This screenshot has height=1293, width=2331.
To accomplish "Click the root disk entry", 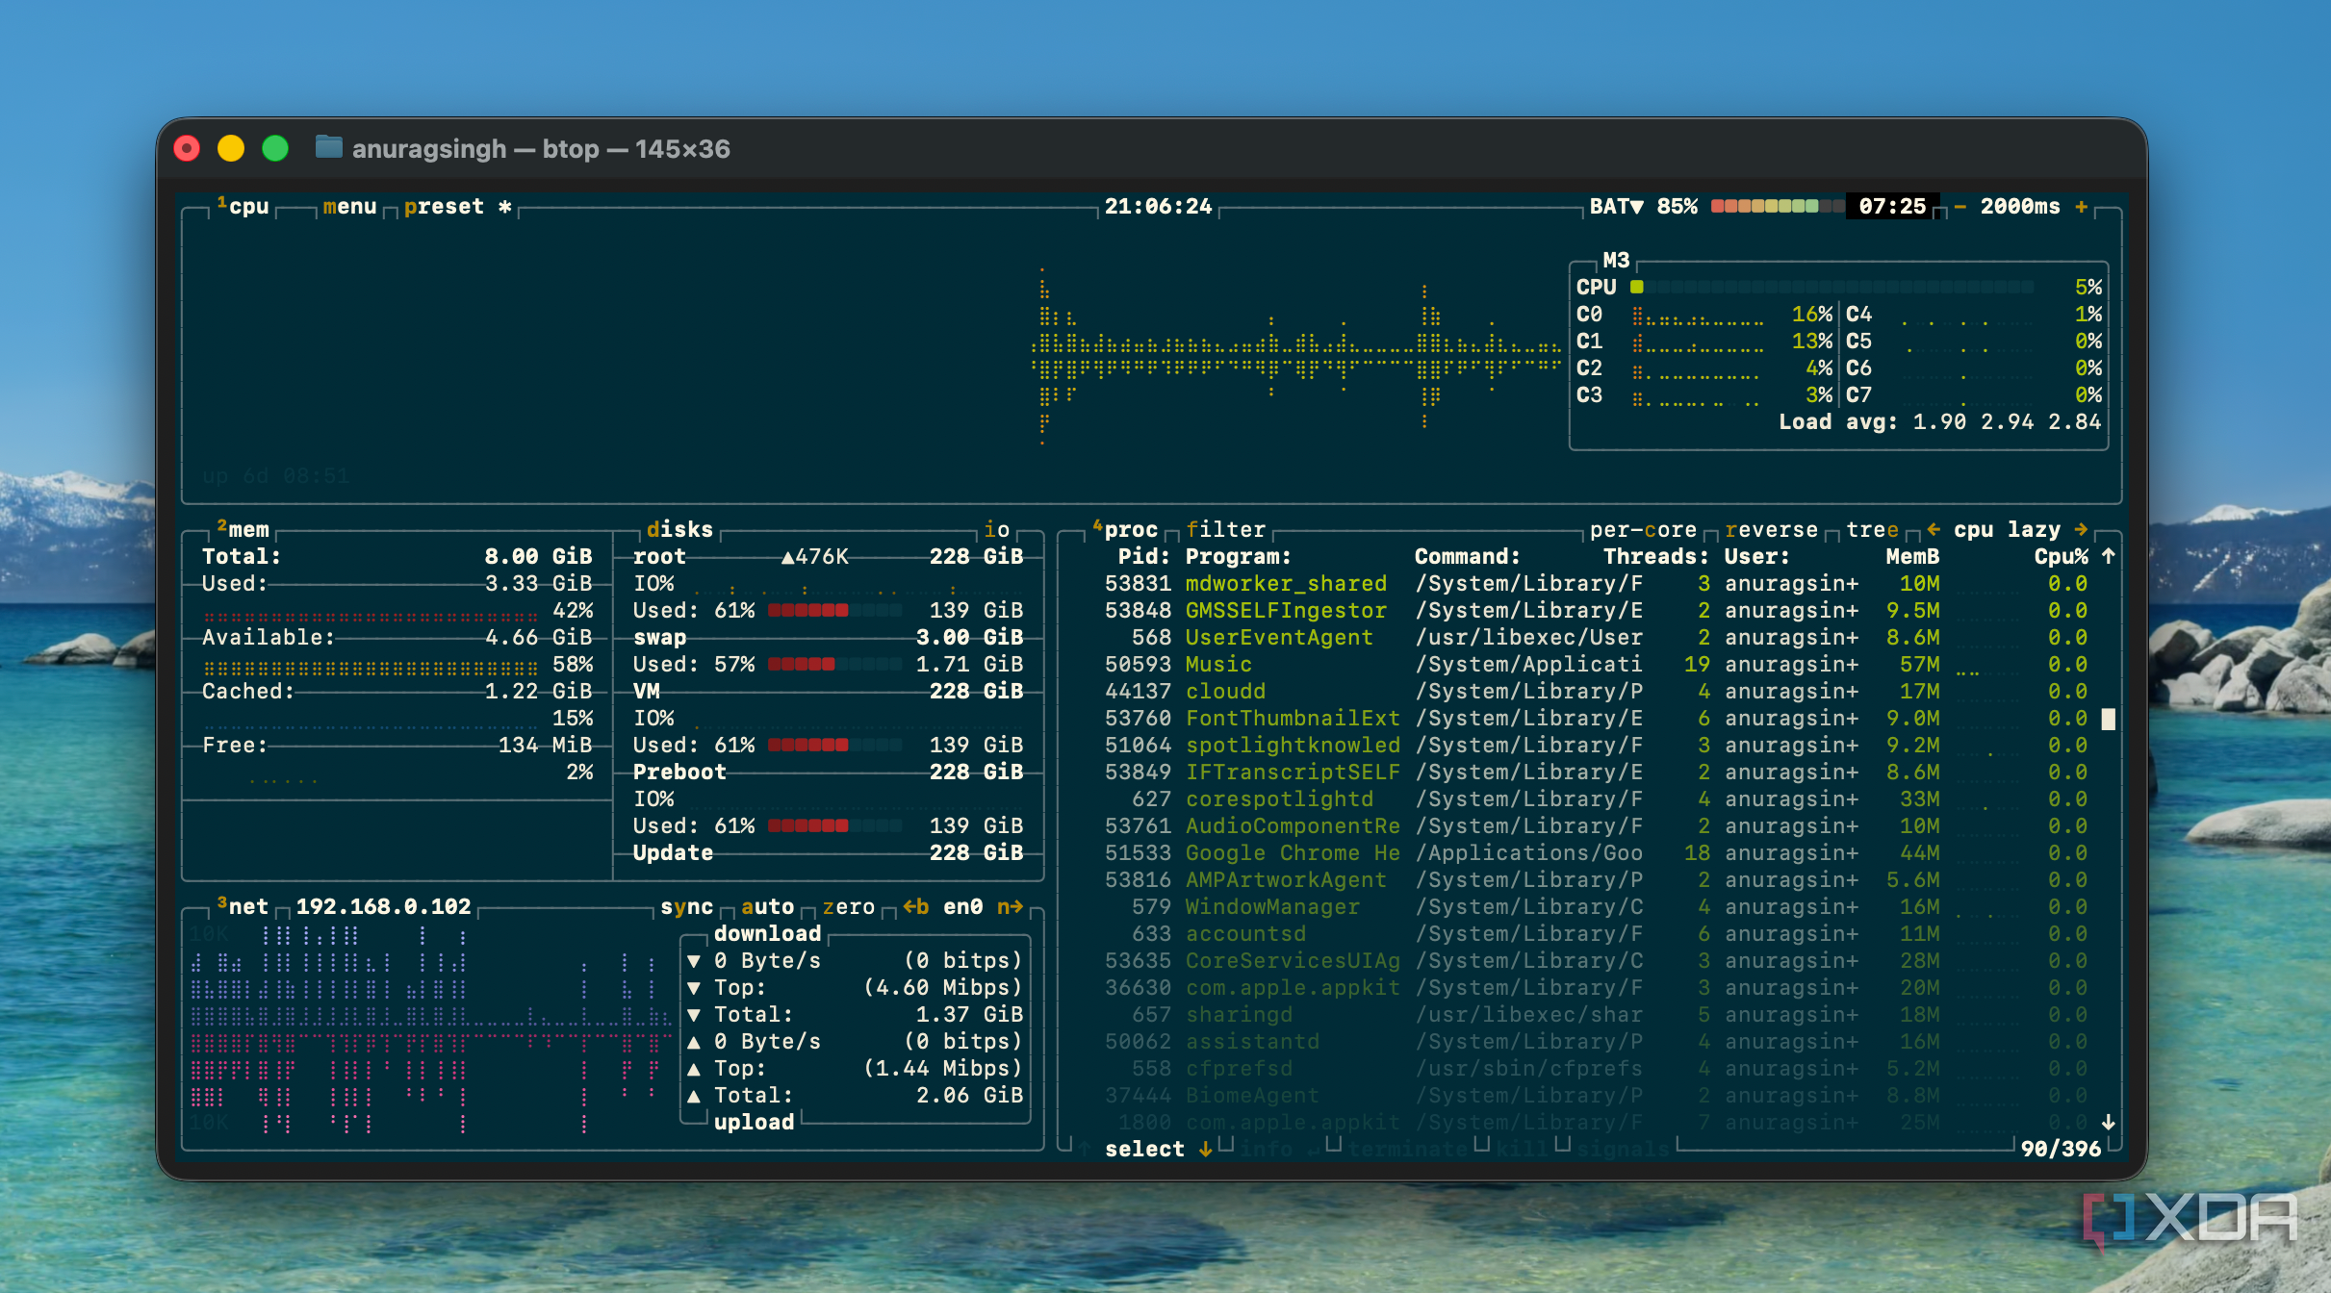I will [659, 557].
